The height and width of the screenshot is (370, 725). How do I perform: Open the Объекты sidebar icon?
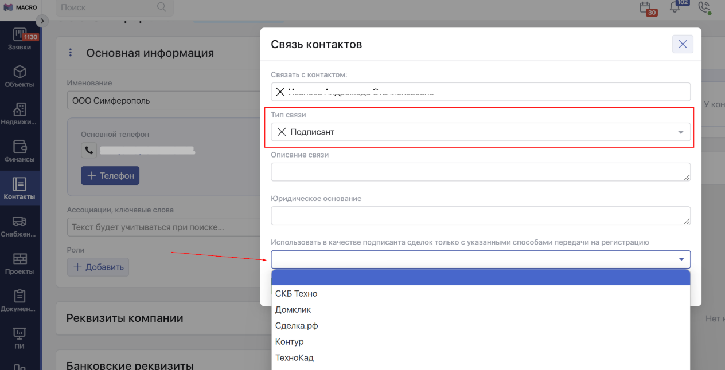[20, 76]
